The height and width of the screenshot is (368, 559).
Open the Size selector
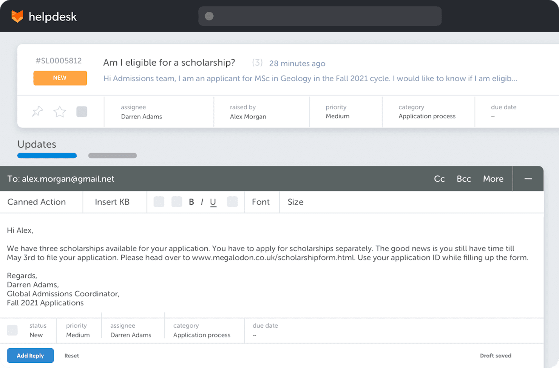click(295, 202)
